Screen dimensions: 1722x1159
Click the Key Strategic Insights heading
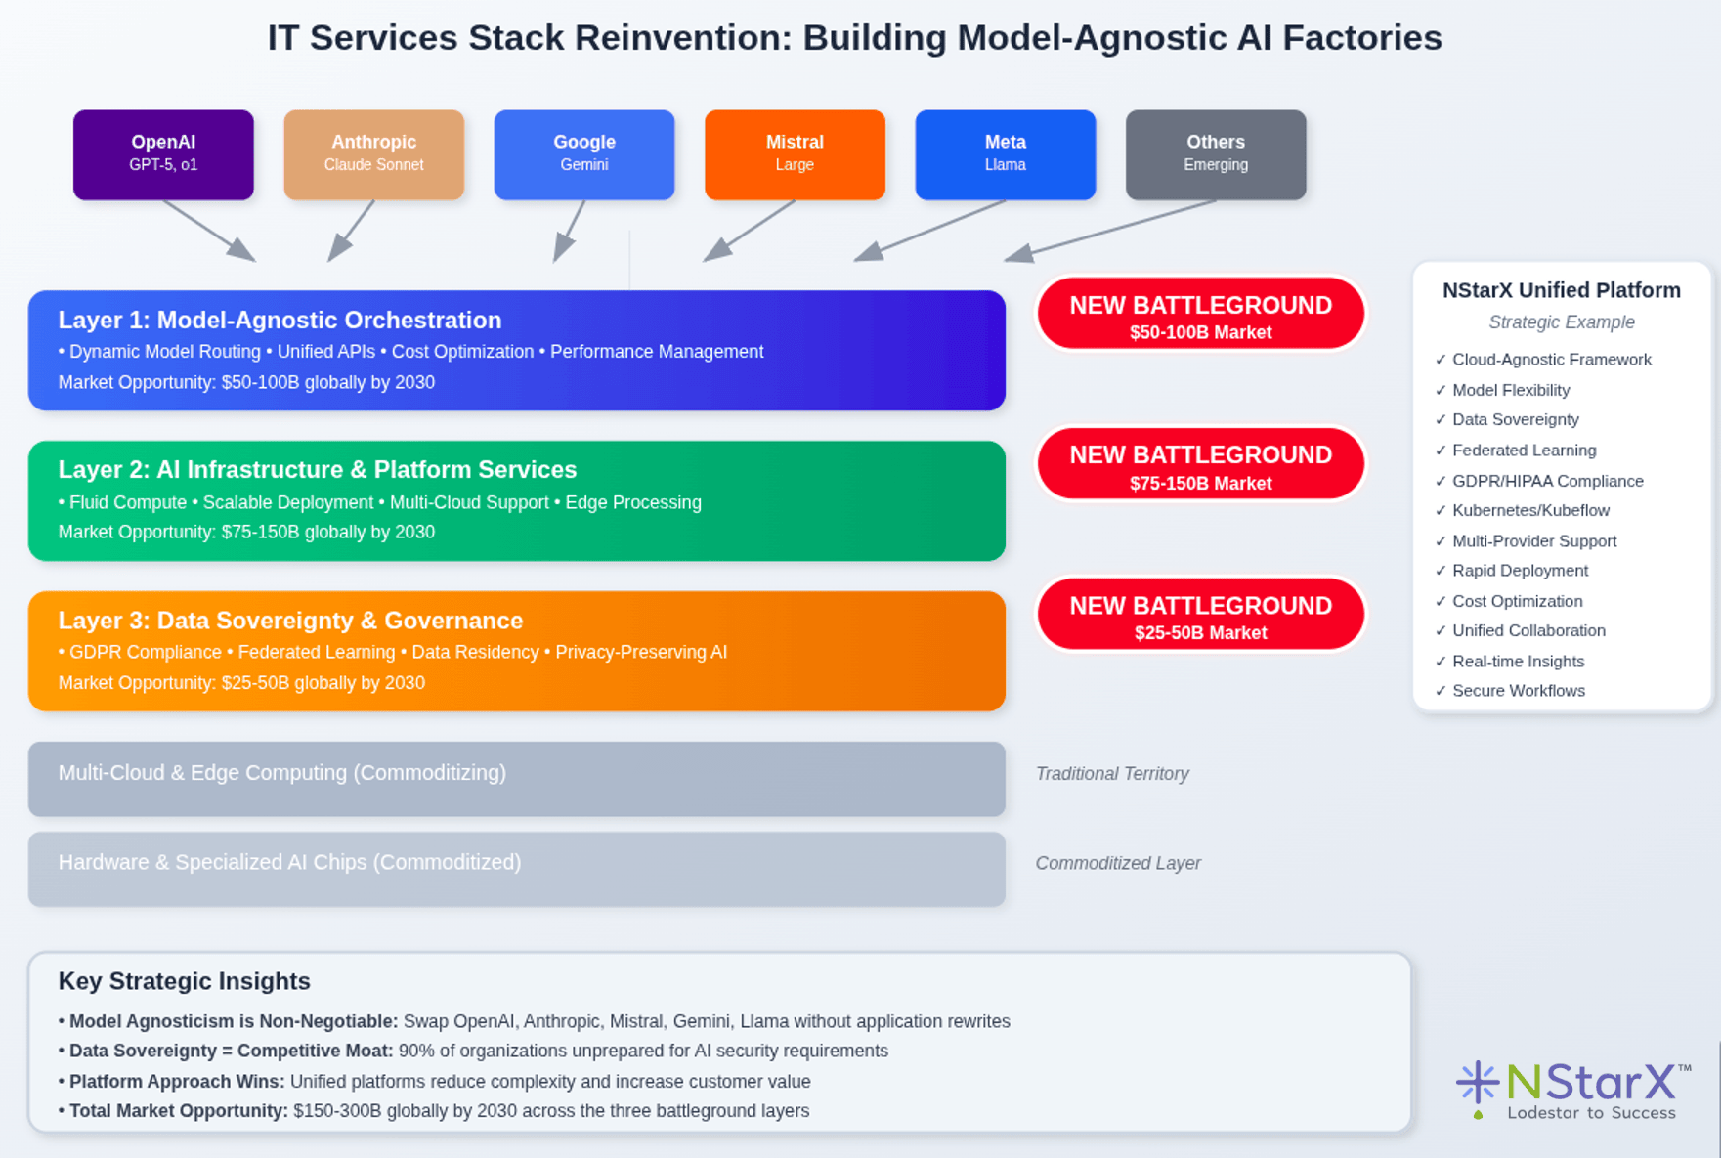pos(184,981)
